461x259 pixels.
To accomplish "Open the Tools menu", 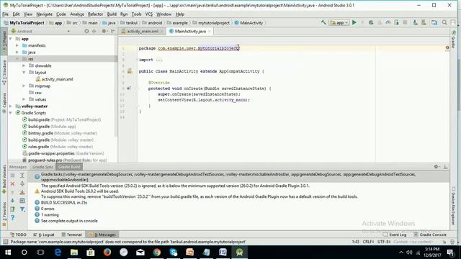I will 136,14.
